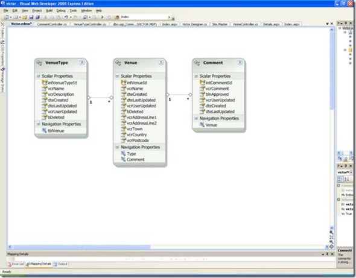The image size is (356, 278).
Task: Select vcrDescription in VenueType entity
Action: (x=59, y=95)
